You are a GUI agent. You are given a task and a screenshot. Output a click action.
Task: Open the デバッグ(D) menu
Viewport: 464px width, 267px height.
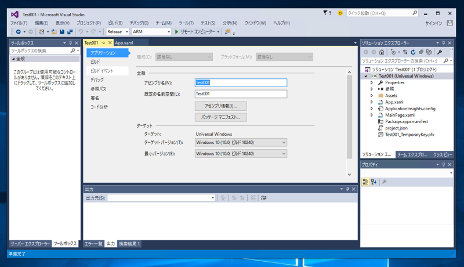pos(139,23)
